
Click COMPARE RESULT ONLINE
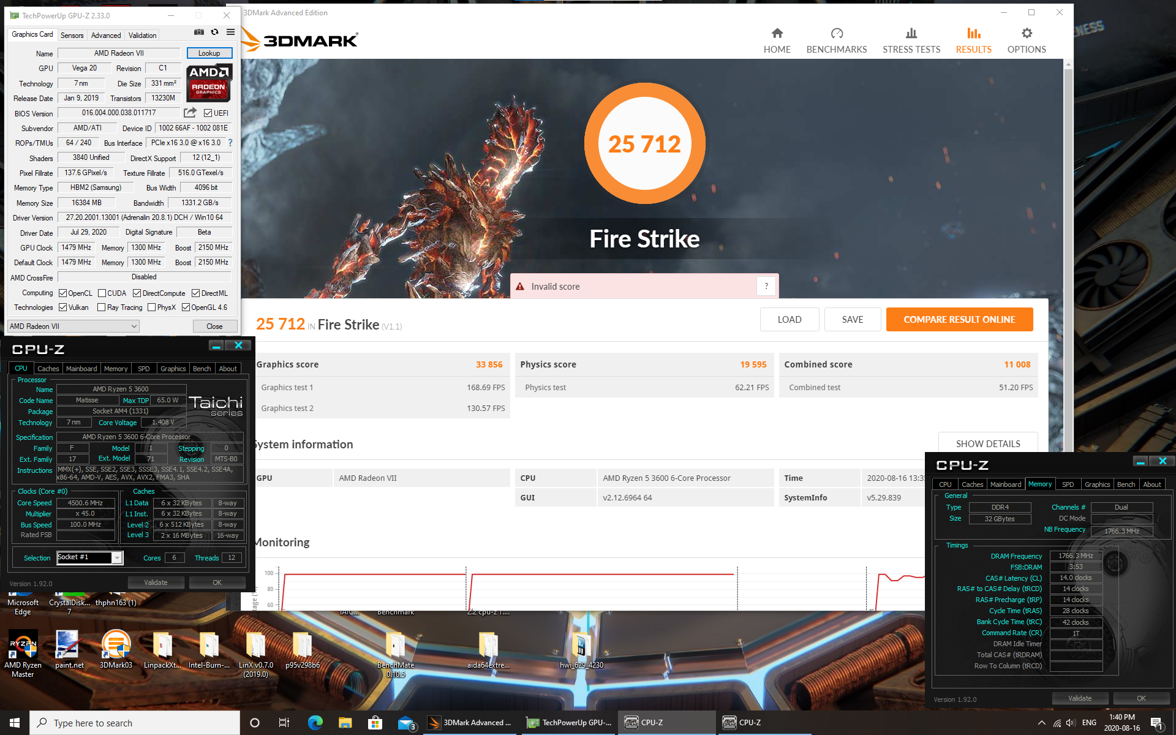tap(959, 320)
